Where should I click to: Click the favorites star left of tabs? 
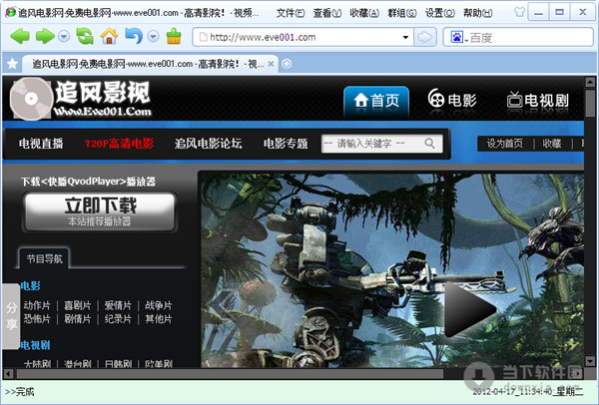tap(12, 63)
